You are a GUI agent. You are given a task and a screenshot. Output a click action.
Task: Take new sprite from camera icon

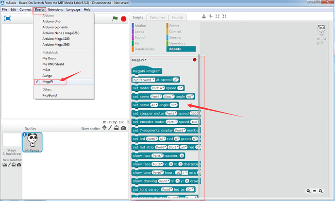click(123, 128)
